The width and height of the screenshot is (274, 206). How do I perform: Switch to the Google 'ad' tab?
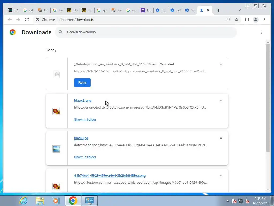coord(28,10)
